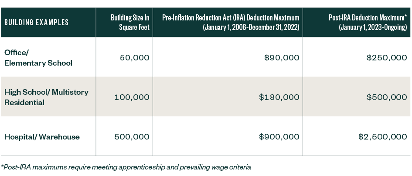Click the Building Examples column header
The width and height of the screenshot is (412, 176).
(36, 23)
